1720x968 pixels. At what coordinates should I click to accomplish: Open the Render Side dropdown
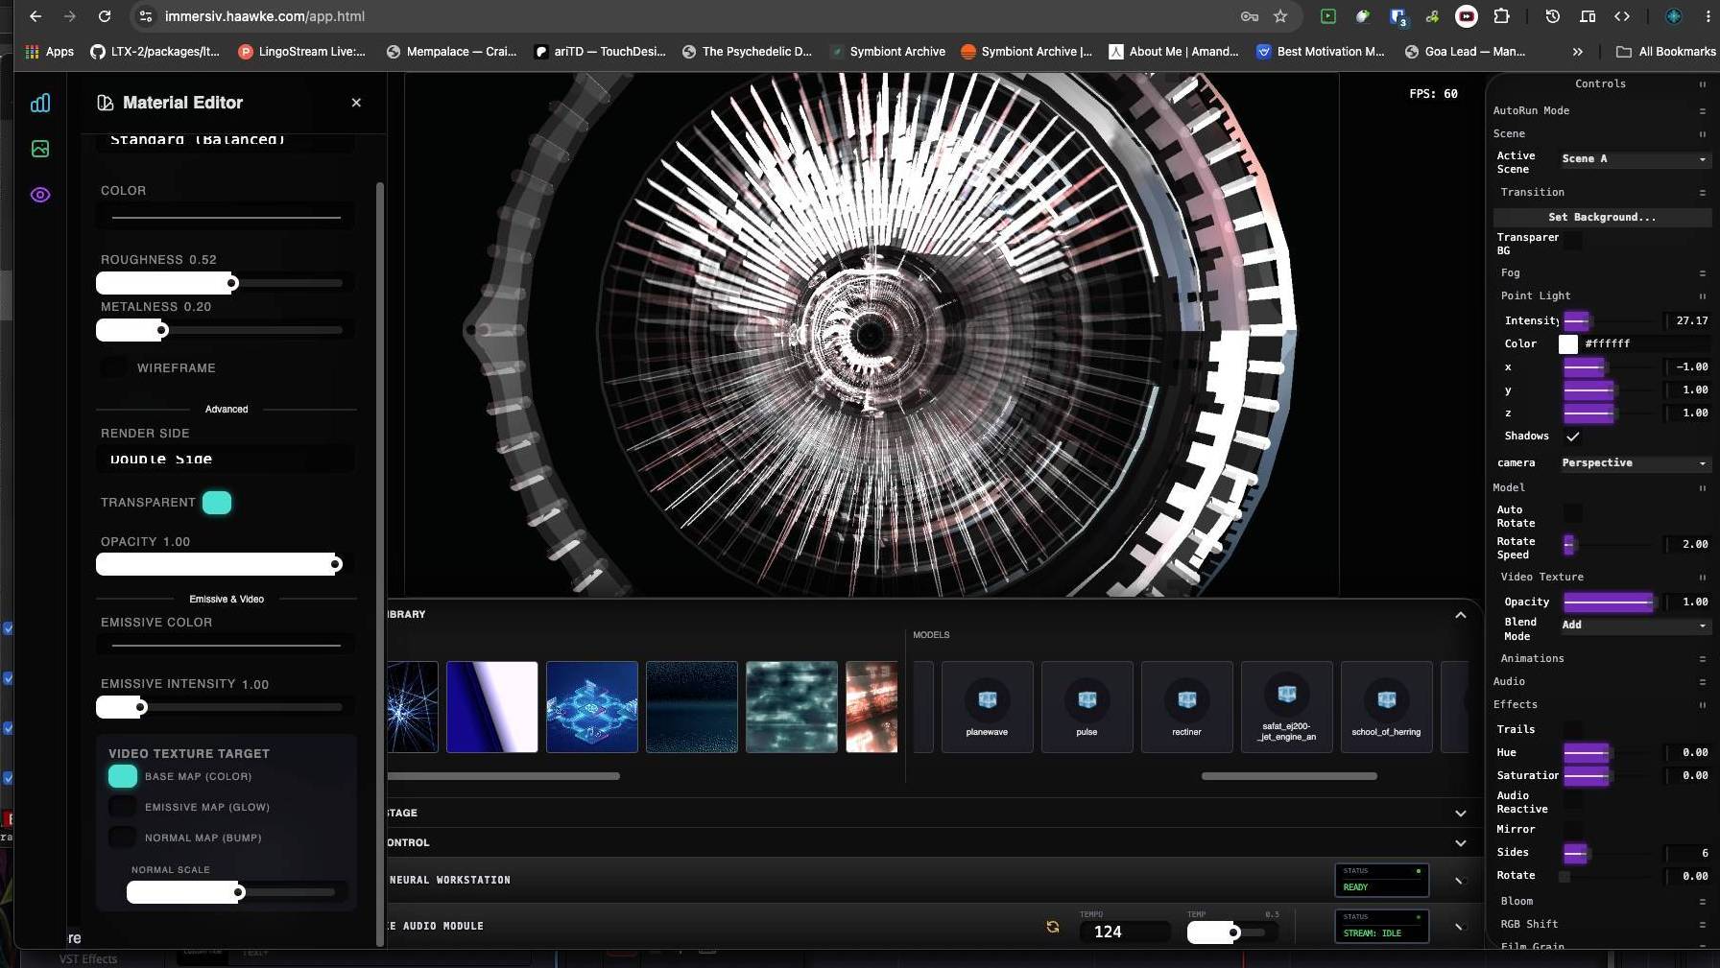pos(226,460)
